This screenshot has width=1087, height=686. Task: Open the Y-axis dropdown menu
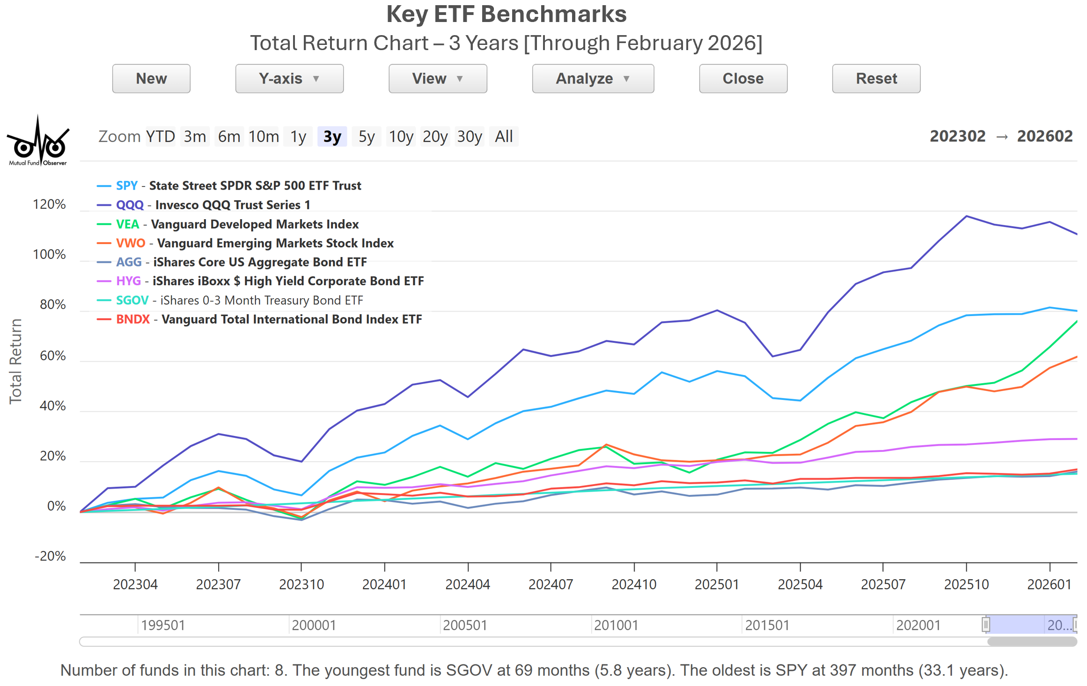click(x=289, y=79)
